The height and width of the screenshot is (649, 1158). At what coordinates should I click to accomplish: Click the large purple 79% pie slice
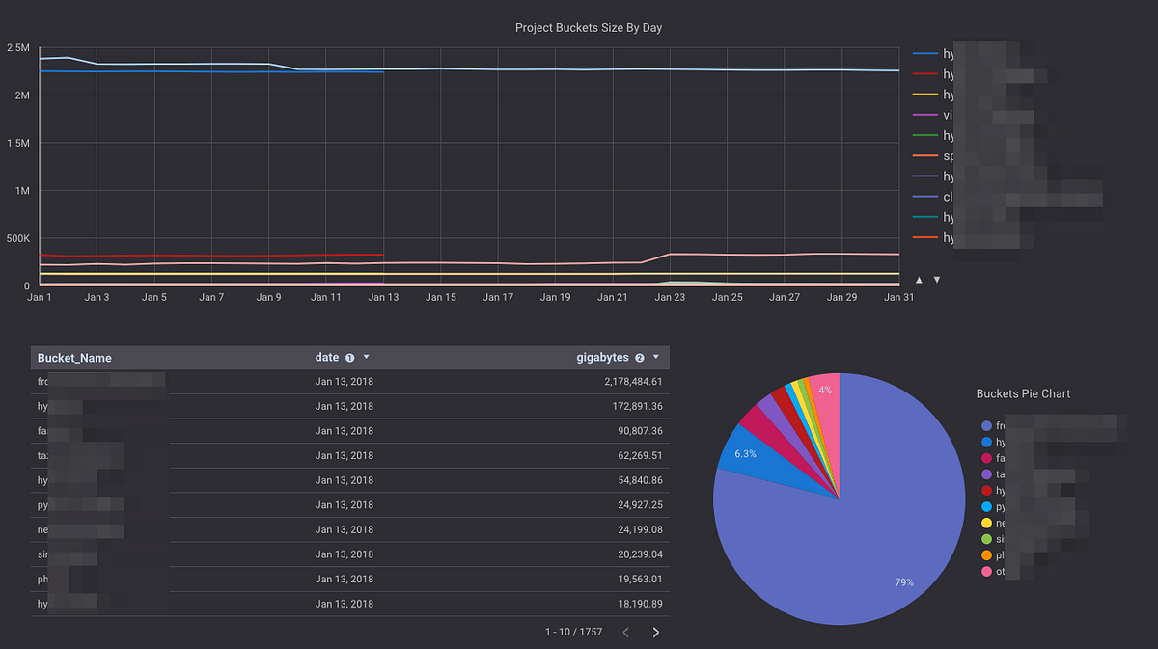897,559
